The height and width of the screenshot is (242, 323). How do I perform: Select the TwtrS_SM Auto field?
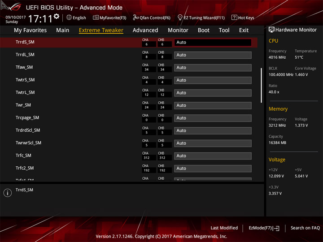213,80
